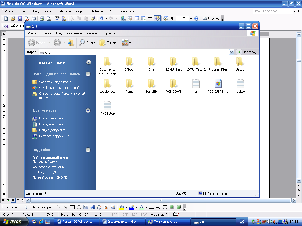
Task: Toggle Word's show paragraph marks icon
Action: pyautogui.click(x=172, y=19)
